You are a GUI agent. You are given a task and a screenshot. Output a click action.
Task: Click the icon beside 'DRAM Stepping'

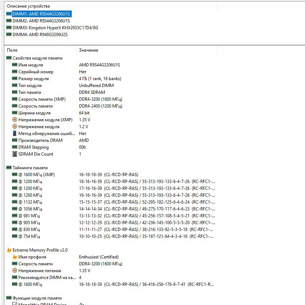click(14, 147)
